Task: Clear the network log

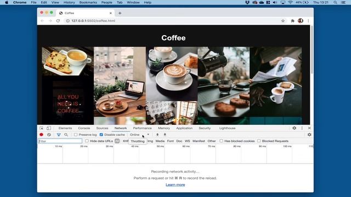Action: [x=49, y=135]
